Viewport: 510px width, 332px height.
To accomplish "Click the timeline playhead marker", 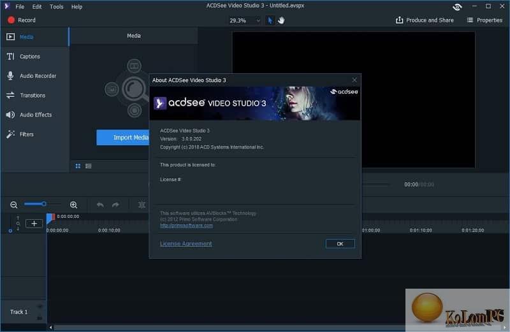I will click(x=50, y=218).
